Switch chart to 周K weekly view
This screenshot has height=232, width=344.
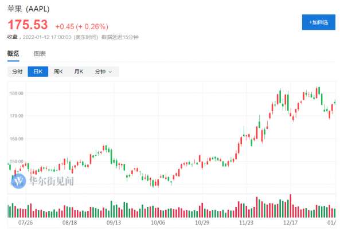pos(58,72)
